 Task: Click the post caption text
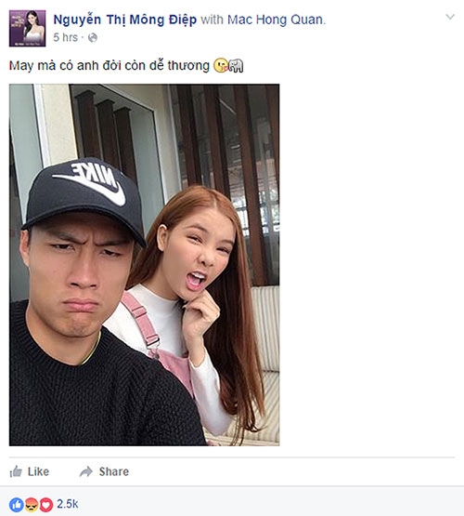109,65
